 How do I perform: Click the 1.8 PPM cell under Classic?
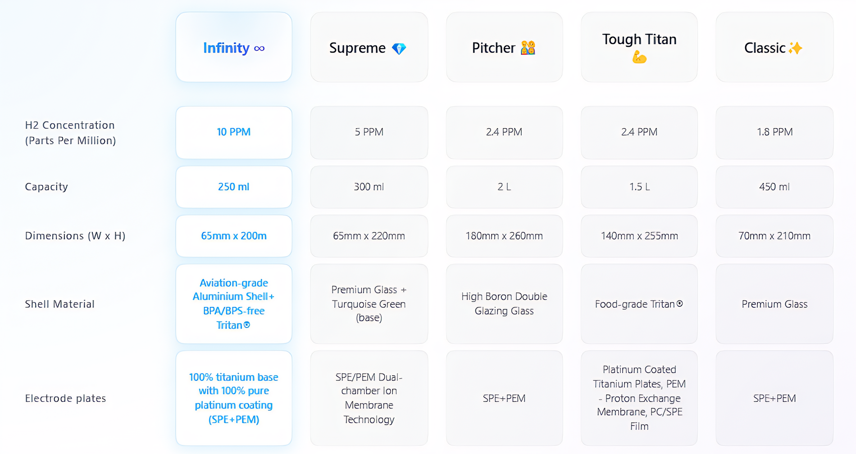pos(774,132)
